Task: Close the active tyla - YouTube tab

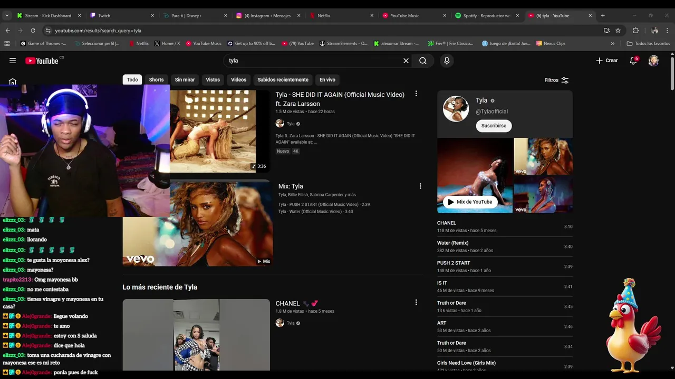Action: pos(590,16)
